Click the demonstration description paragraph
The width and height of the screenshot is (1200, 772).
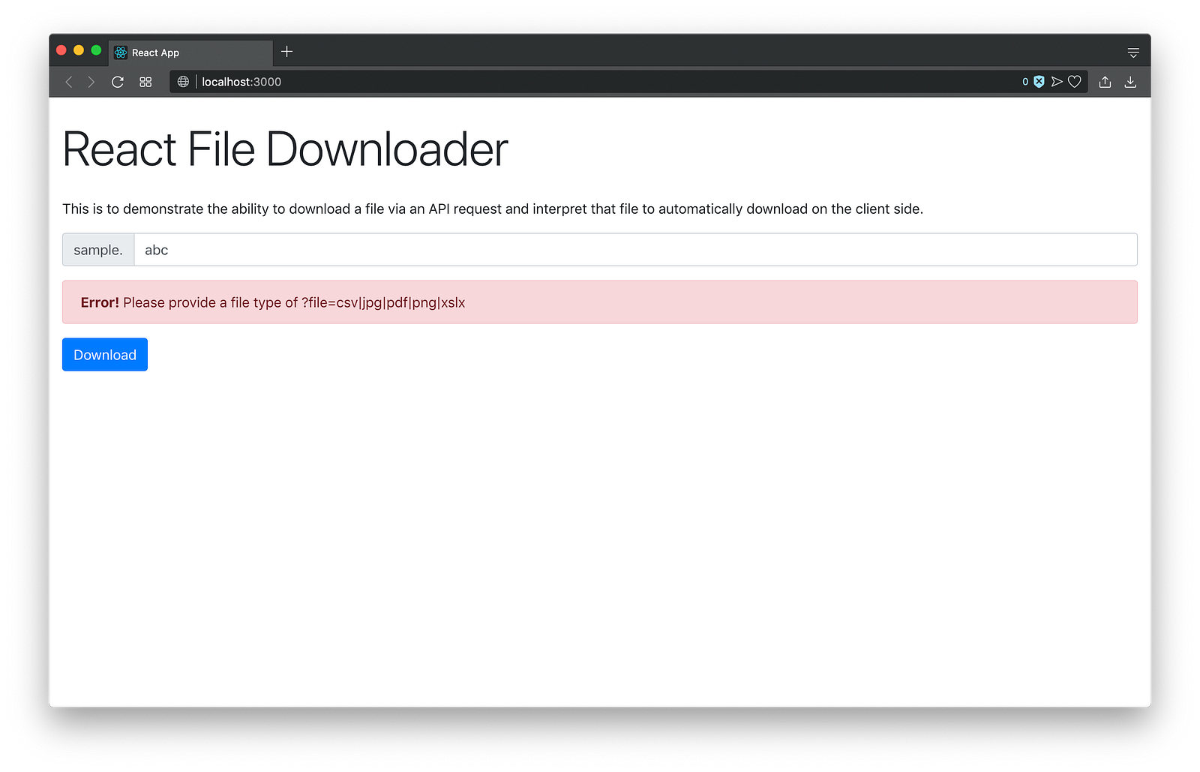(x=493, y=209)
